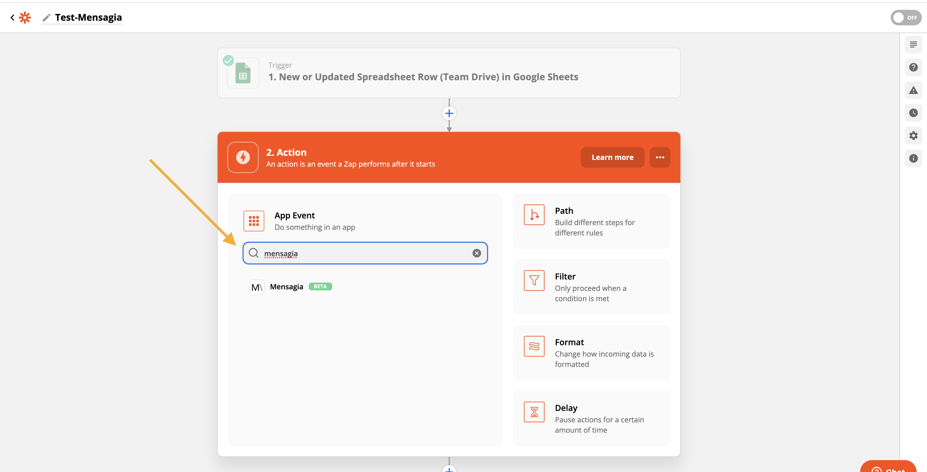Image resolution: width=927 pixels, height=472 pixels.
Task: Open the help question mark icon
Action: [913, 67]
